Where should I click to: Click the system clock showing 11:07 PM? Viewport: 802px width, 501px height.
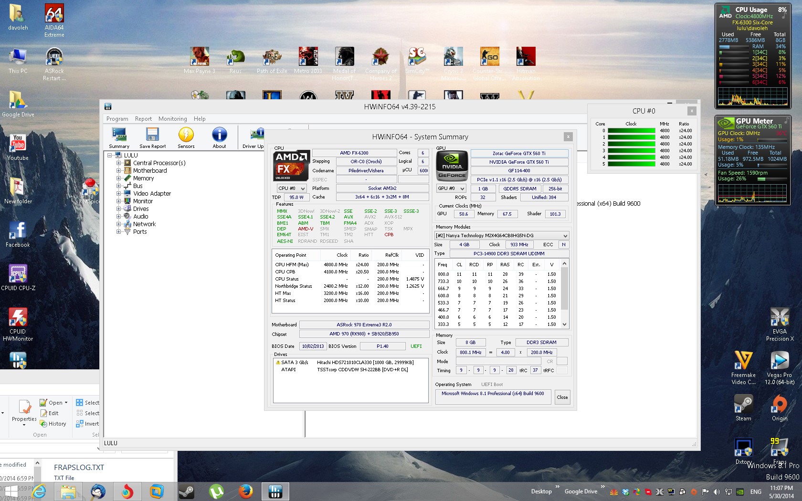pos(781,488)
